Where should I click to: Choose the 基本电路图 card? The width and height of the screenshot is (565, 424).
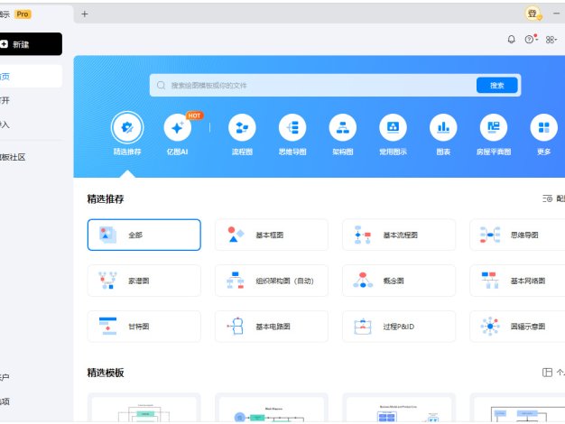pyautogui.click(x=272, y=327)
